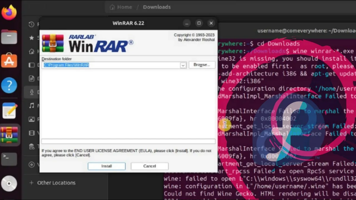This screenshot has height=200, width=356.
Task: Click the Recent clock icon in Files sidebar
Action: (x=31, y=24)
